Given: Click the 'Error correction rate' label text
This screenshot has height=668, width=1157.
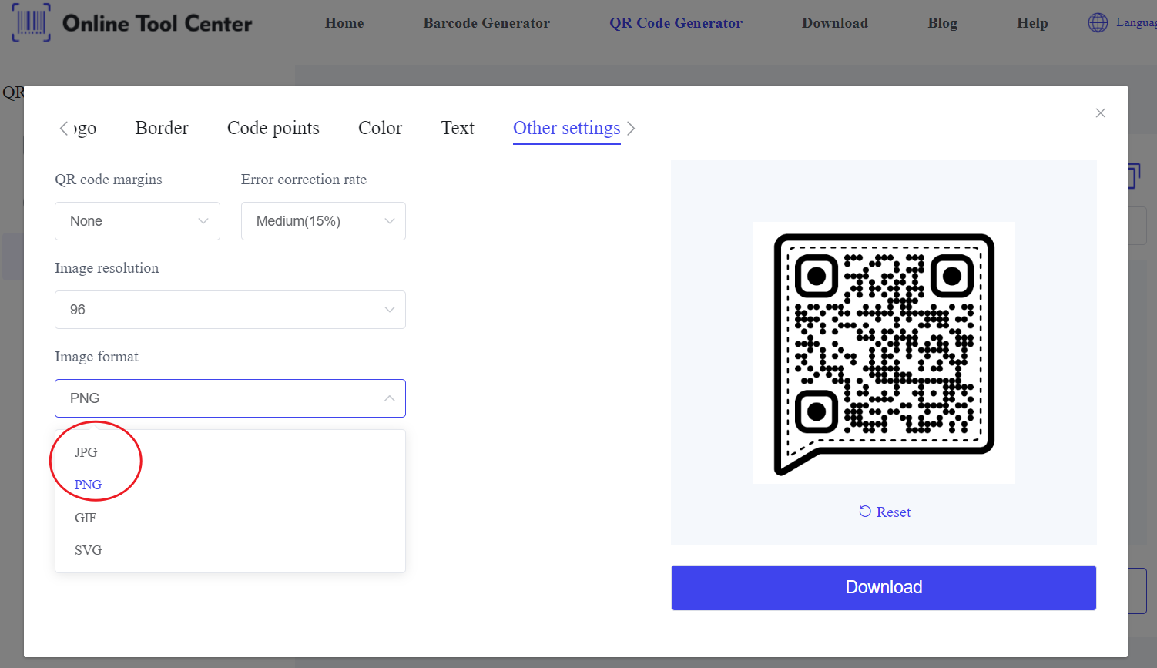Looking at the screenshot, I should [x=304, y=180].
